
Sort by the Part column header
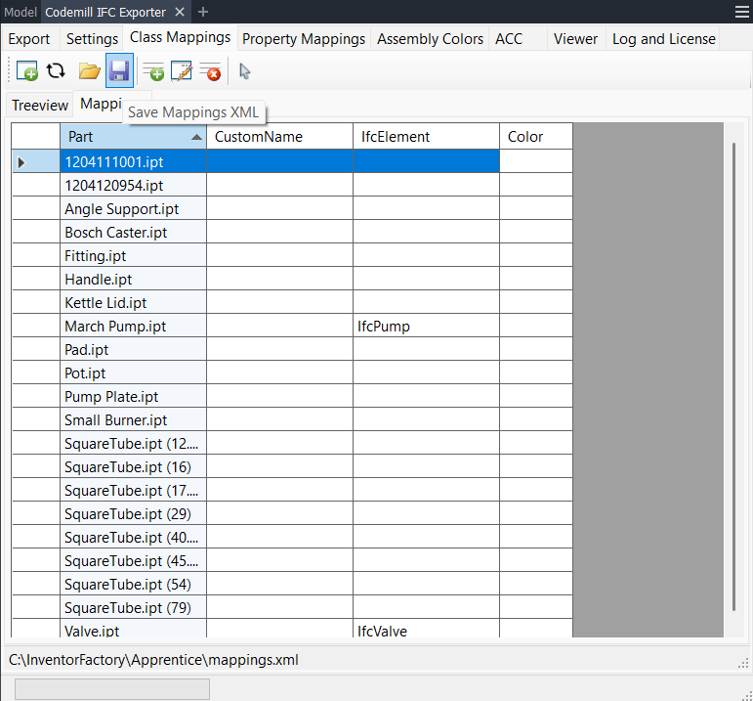pyautogui.click(x=133, y=137)
